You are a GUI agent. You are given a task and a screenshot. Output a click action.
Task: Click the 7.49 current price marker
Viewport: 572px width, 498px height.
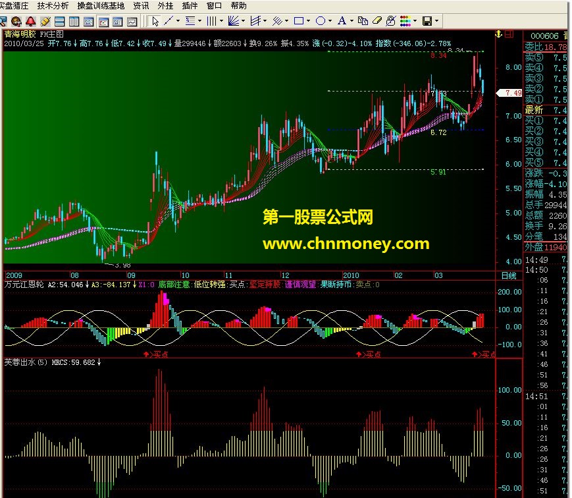tap(509, 93)
